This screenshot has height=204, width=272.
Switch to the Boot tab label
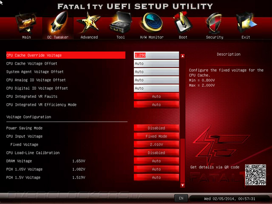point(183,37)
